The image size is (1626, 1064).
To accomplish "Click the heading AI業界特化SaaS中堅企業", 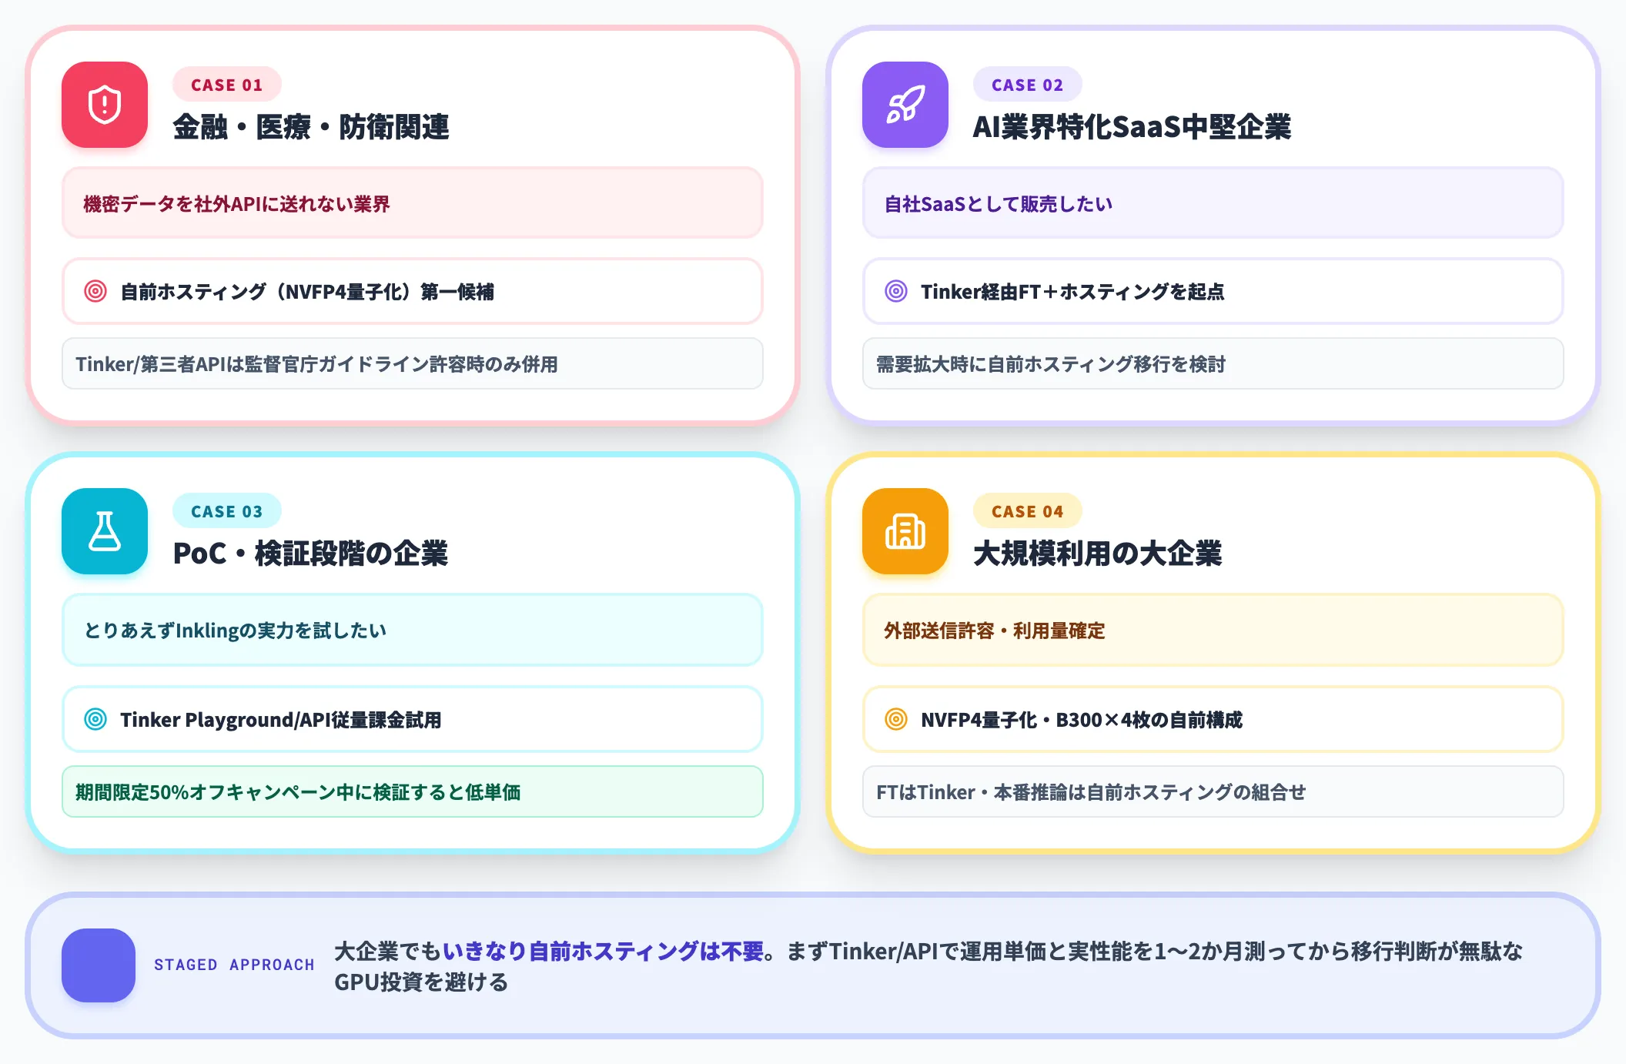I will coord(1132,127).
